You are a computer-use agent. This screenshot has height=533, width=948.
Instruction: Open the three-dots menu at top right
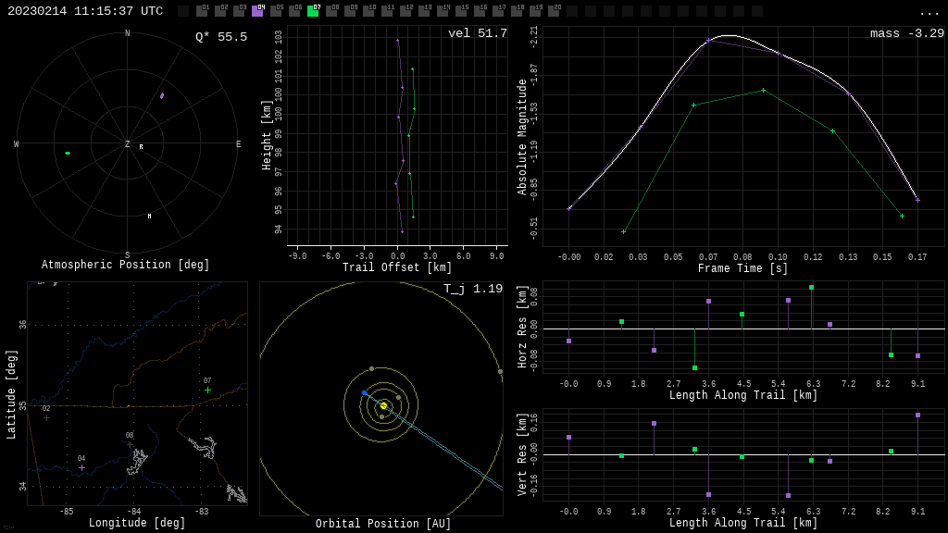[x=929, y=12]
